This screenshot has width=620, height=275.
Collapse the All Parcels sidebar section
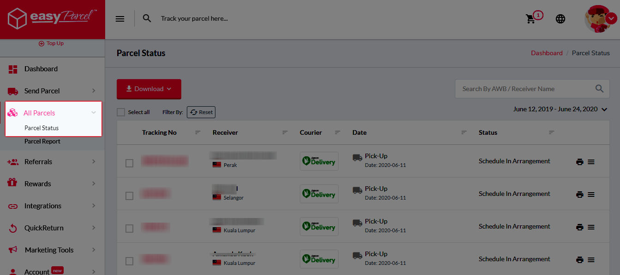tap(94, 112)
